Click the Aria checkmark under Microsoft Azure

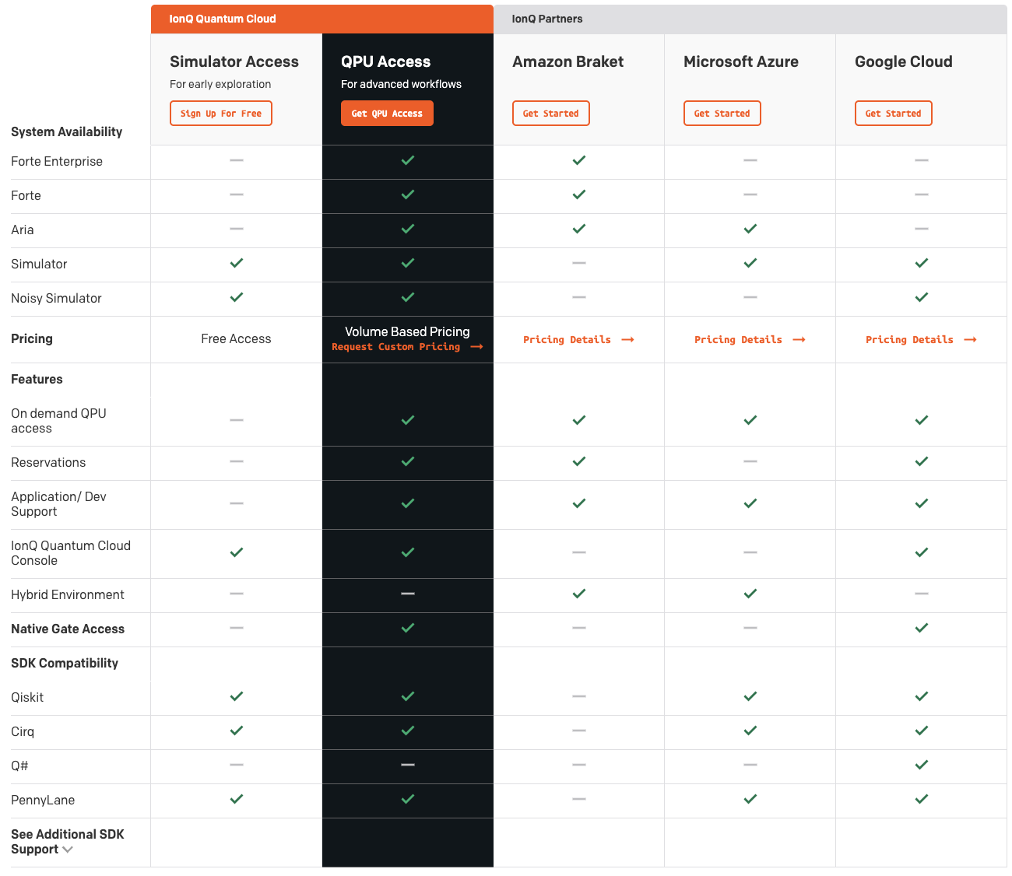click(x=750, y=229)
